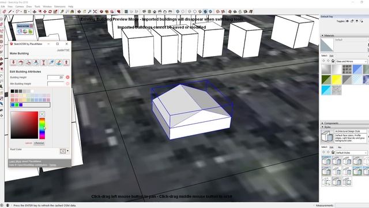This screenshot has width=369, height=208.
Task: Switch to the Iso view icon
Action: point(144,12)
